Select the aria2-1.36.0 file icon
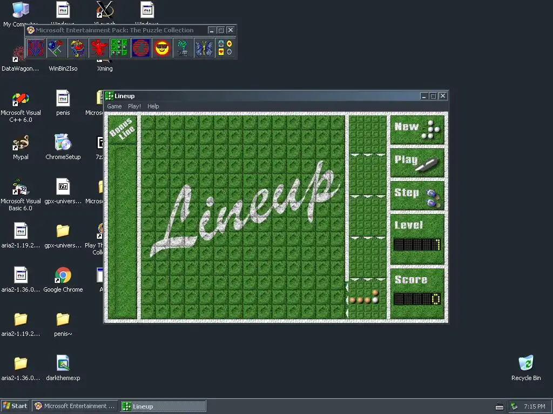The height and width of the screenshot is (414, 553). point(21,280)
